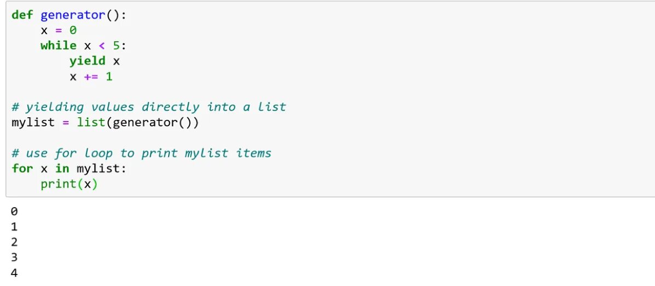Click the "print(x)" statement
Image resolution: width=655 pixels, height=286 pixels.
(70, 184)
